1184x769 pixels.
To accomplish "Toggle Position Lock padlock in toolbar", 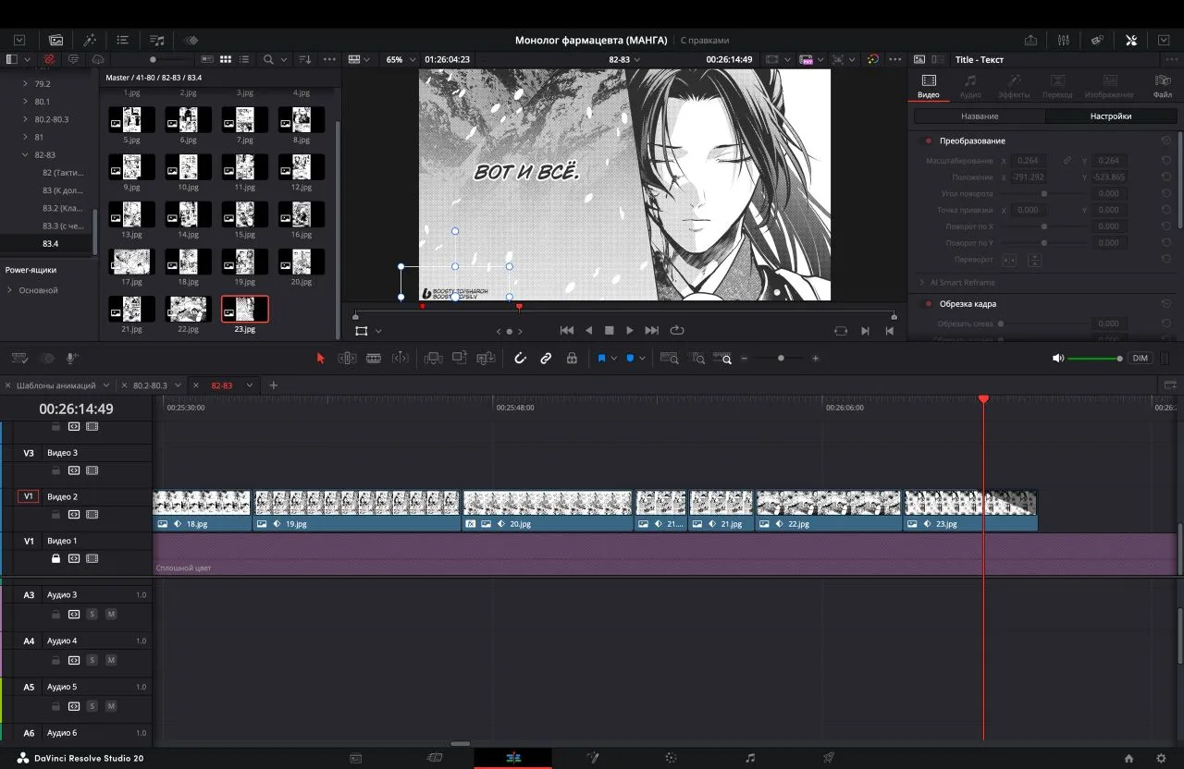I will pyautogui.click(x=572, y=358).
